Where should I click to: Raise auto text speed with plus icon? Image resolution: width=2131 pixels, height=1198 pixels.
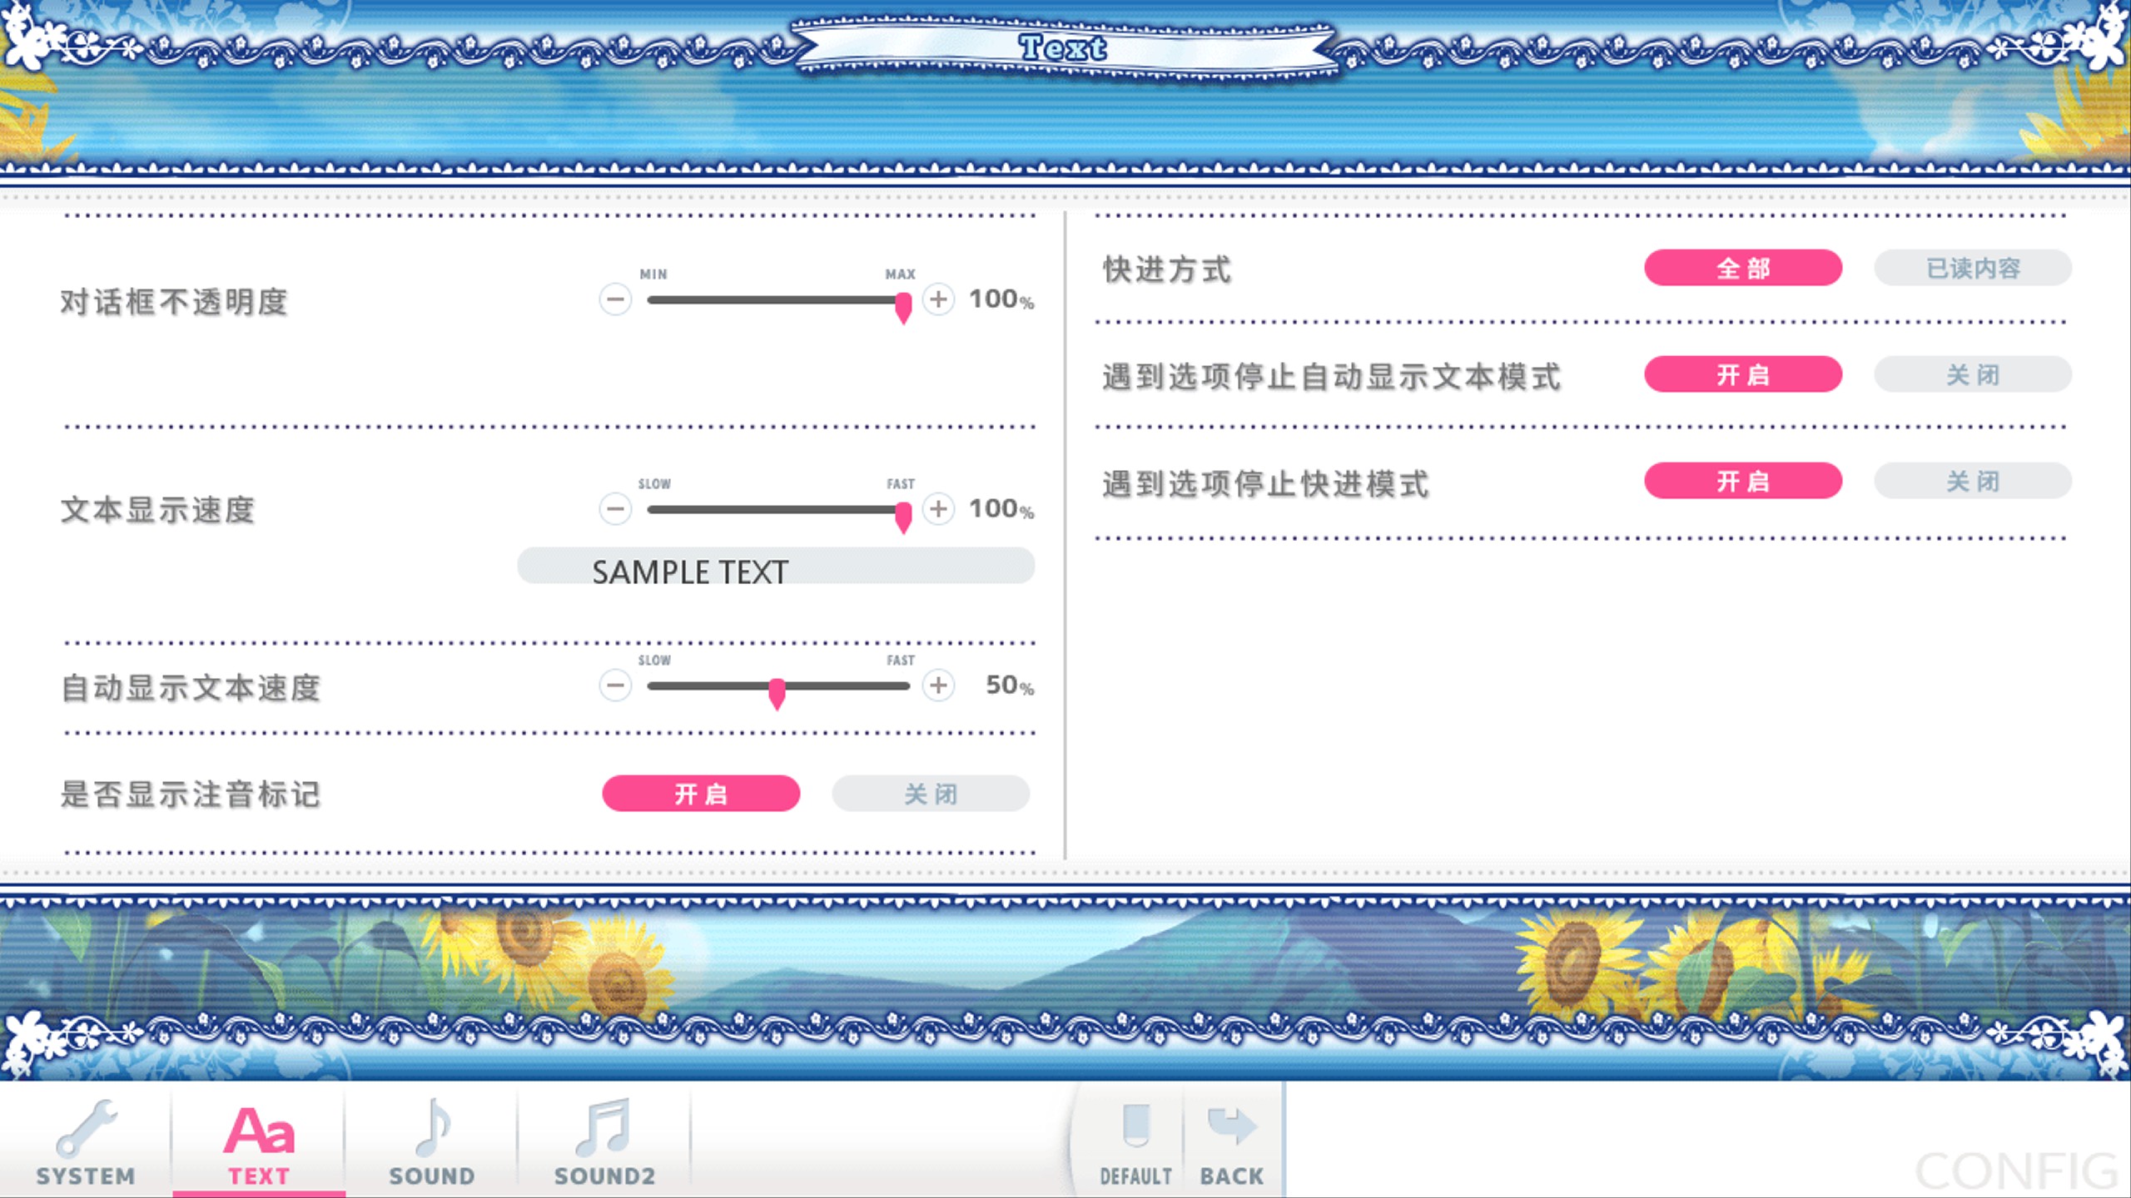click(938, 686)
